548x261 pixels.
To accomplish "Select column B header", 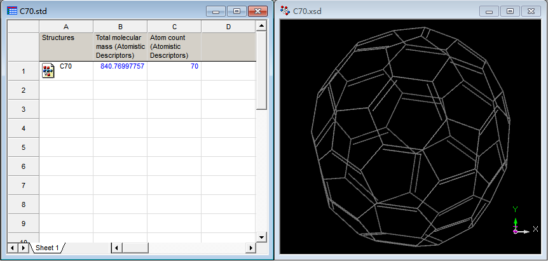I will (120, 27).
